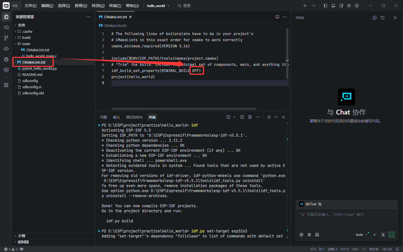This screenshot has width=403, height=252.
Task: Click the @Chat agent tools icon
Action: click(x=320, y=204)
